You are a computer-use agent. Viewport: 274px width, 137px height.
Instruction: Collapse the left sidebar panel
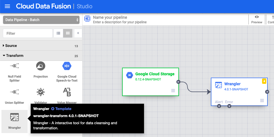point(78,33)
